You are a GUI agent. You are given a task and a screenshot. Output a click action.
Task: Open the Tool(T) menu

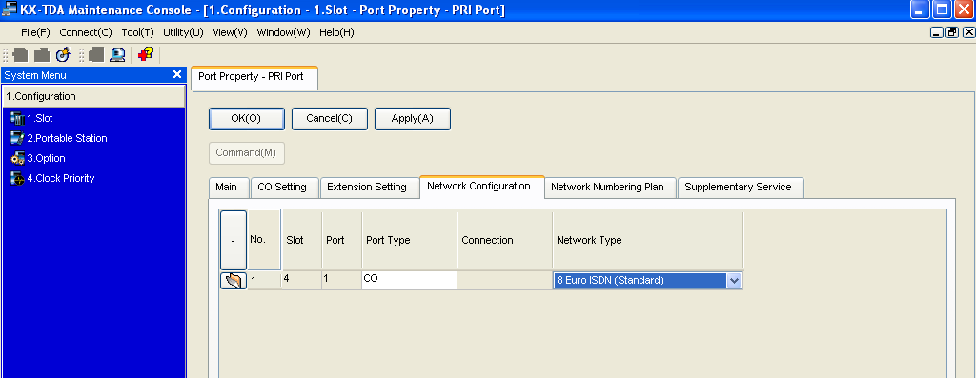tap(137, 32)
